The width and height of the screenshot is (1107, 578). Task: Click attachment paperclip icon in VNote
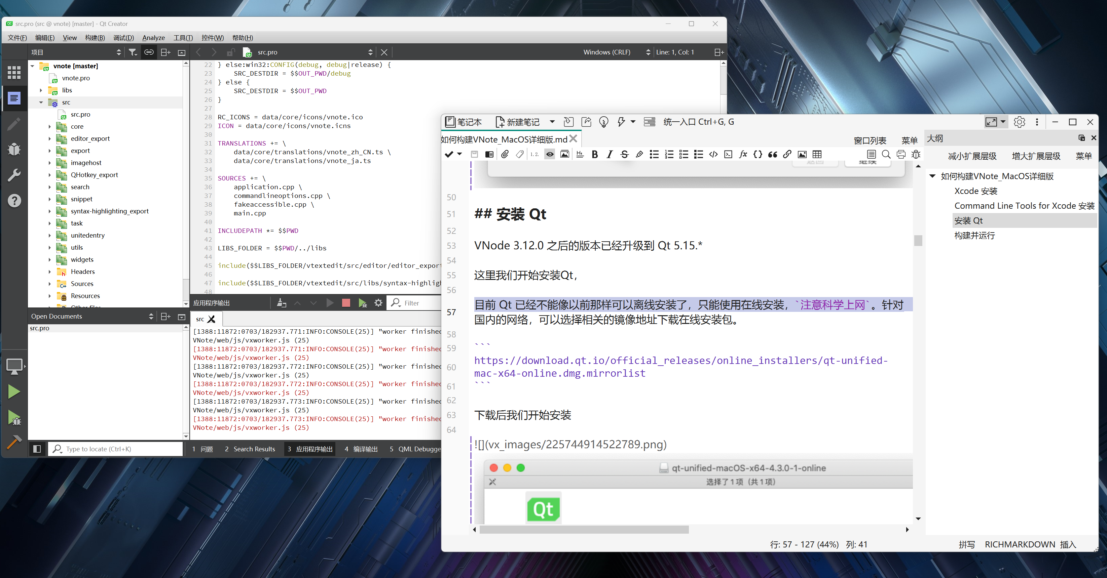tap(505, 154)
